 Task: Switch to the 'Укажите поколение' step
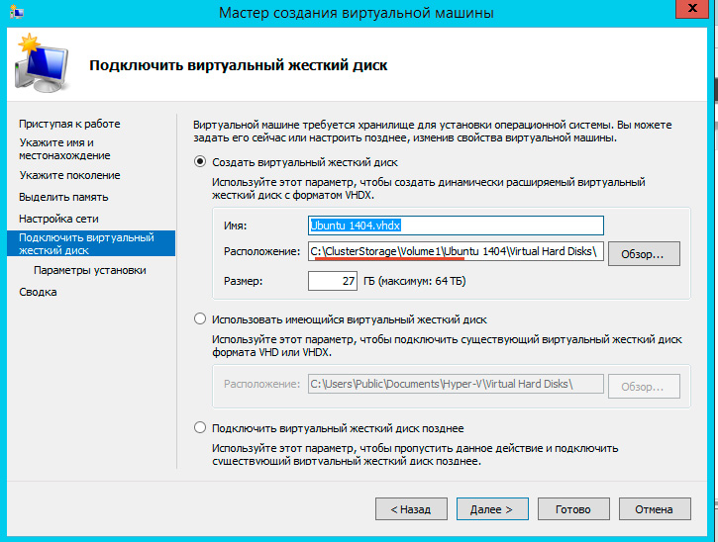tap(69, 175)
